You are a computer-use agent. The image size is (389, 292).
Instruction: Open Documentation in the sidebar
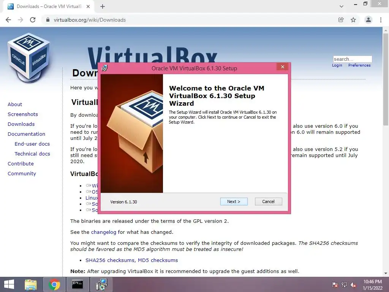coord(27,134)
